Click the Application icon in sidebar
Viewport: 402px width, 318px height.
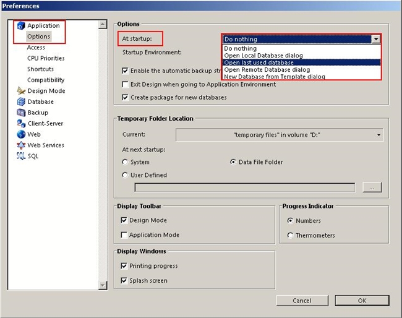click(x=21, y=26)
